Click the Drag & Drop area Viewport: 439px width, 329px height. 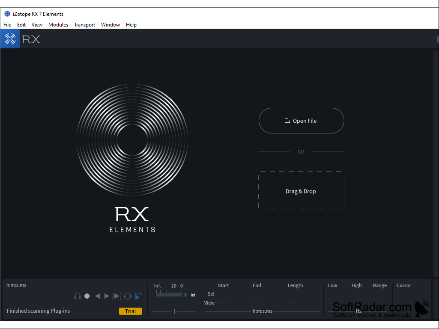tap(301, 191)
